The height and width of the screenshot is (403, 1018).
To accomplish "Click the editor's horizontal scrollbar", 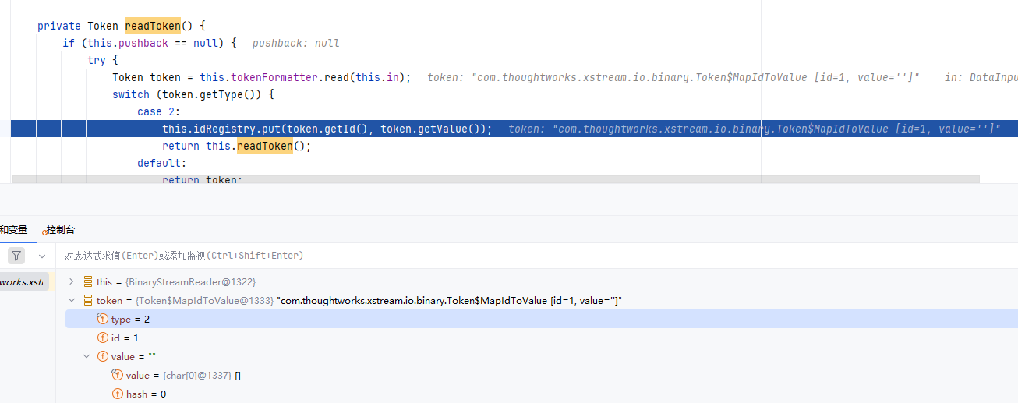I will [x=496, y=179].
